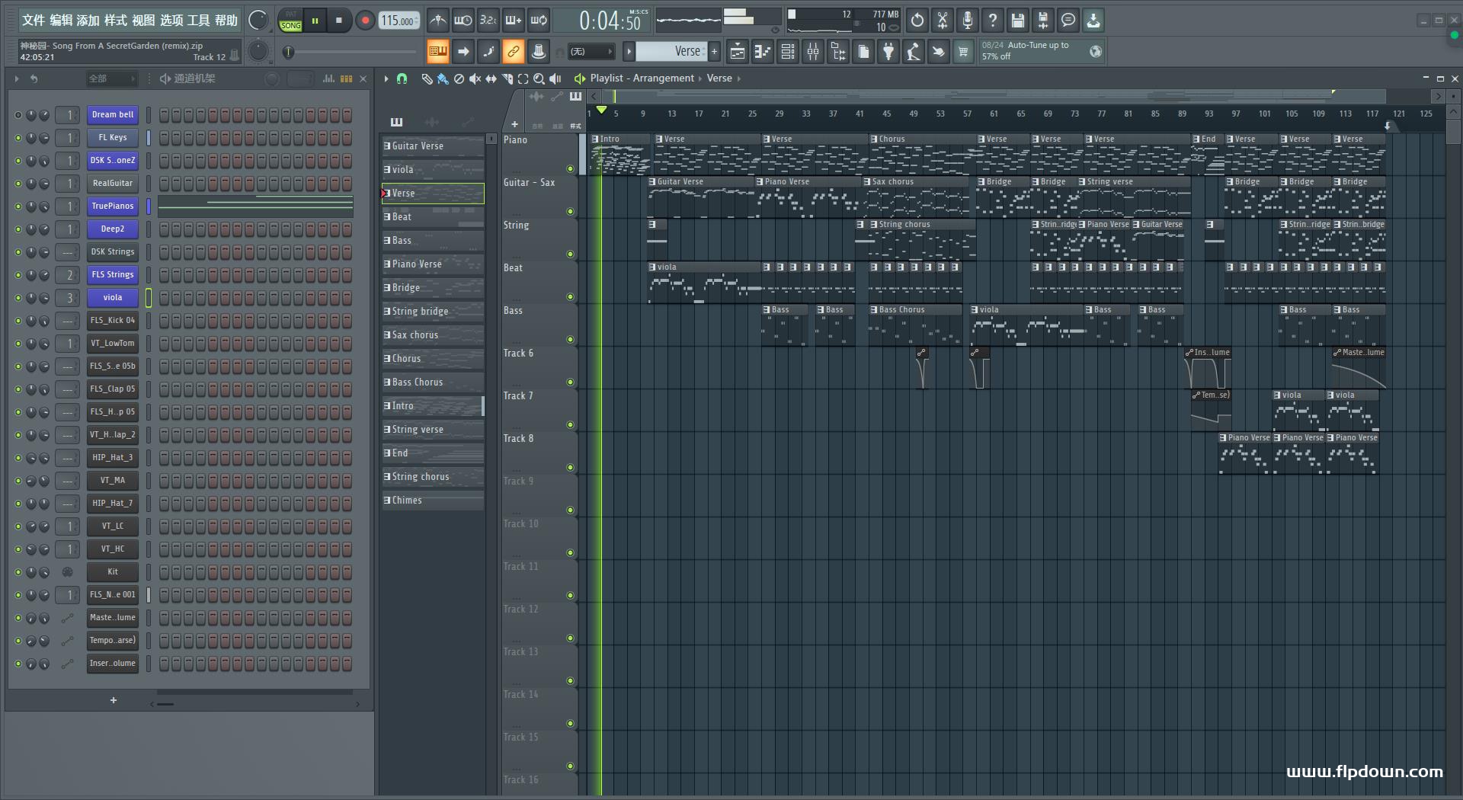This screenshot has height=800, width=1463.
Task: Open the content shop cart icon
Action: 963,52
